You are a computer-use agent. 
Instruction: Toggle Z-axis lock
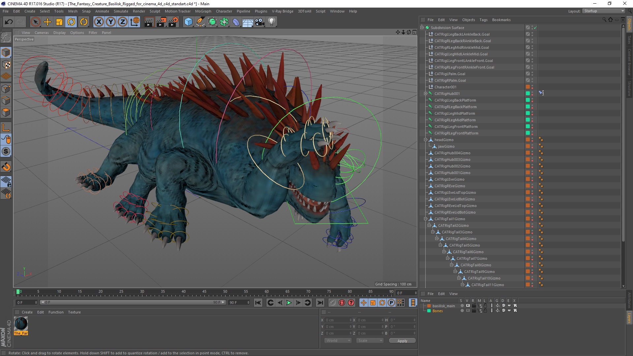pyautogui.click(x=123, y=22)
